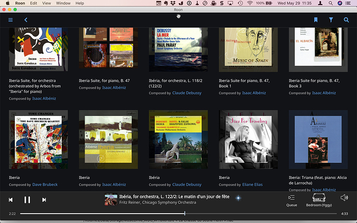
Task: Open Isaac Albéniz link under Iberia Suite for orchestra
Action: pyautogui.click(x=44, y=98)
